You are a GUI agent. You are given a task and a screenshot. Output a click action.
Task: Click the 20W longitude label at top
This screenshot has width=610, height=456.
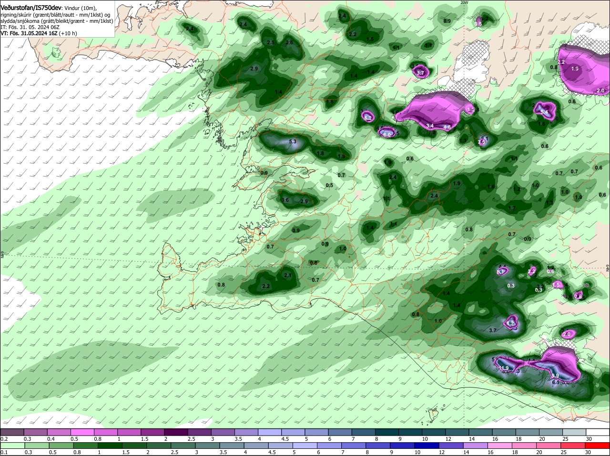point(465,2)
